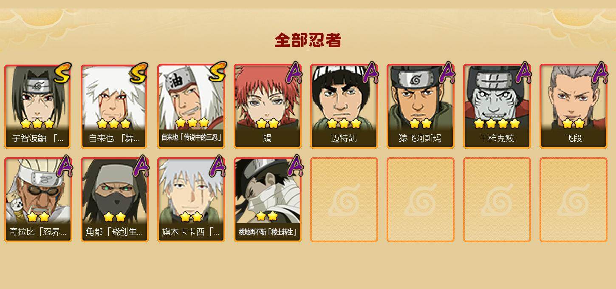Click S rank badge on 宇智波鼬

click(63, 72)
